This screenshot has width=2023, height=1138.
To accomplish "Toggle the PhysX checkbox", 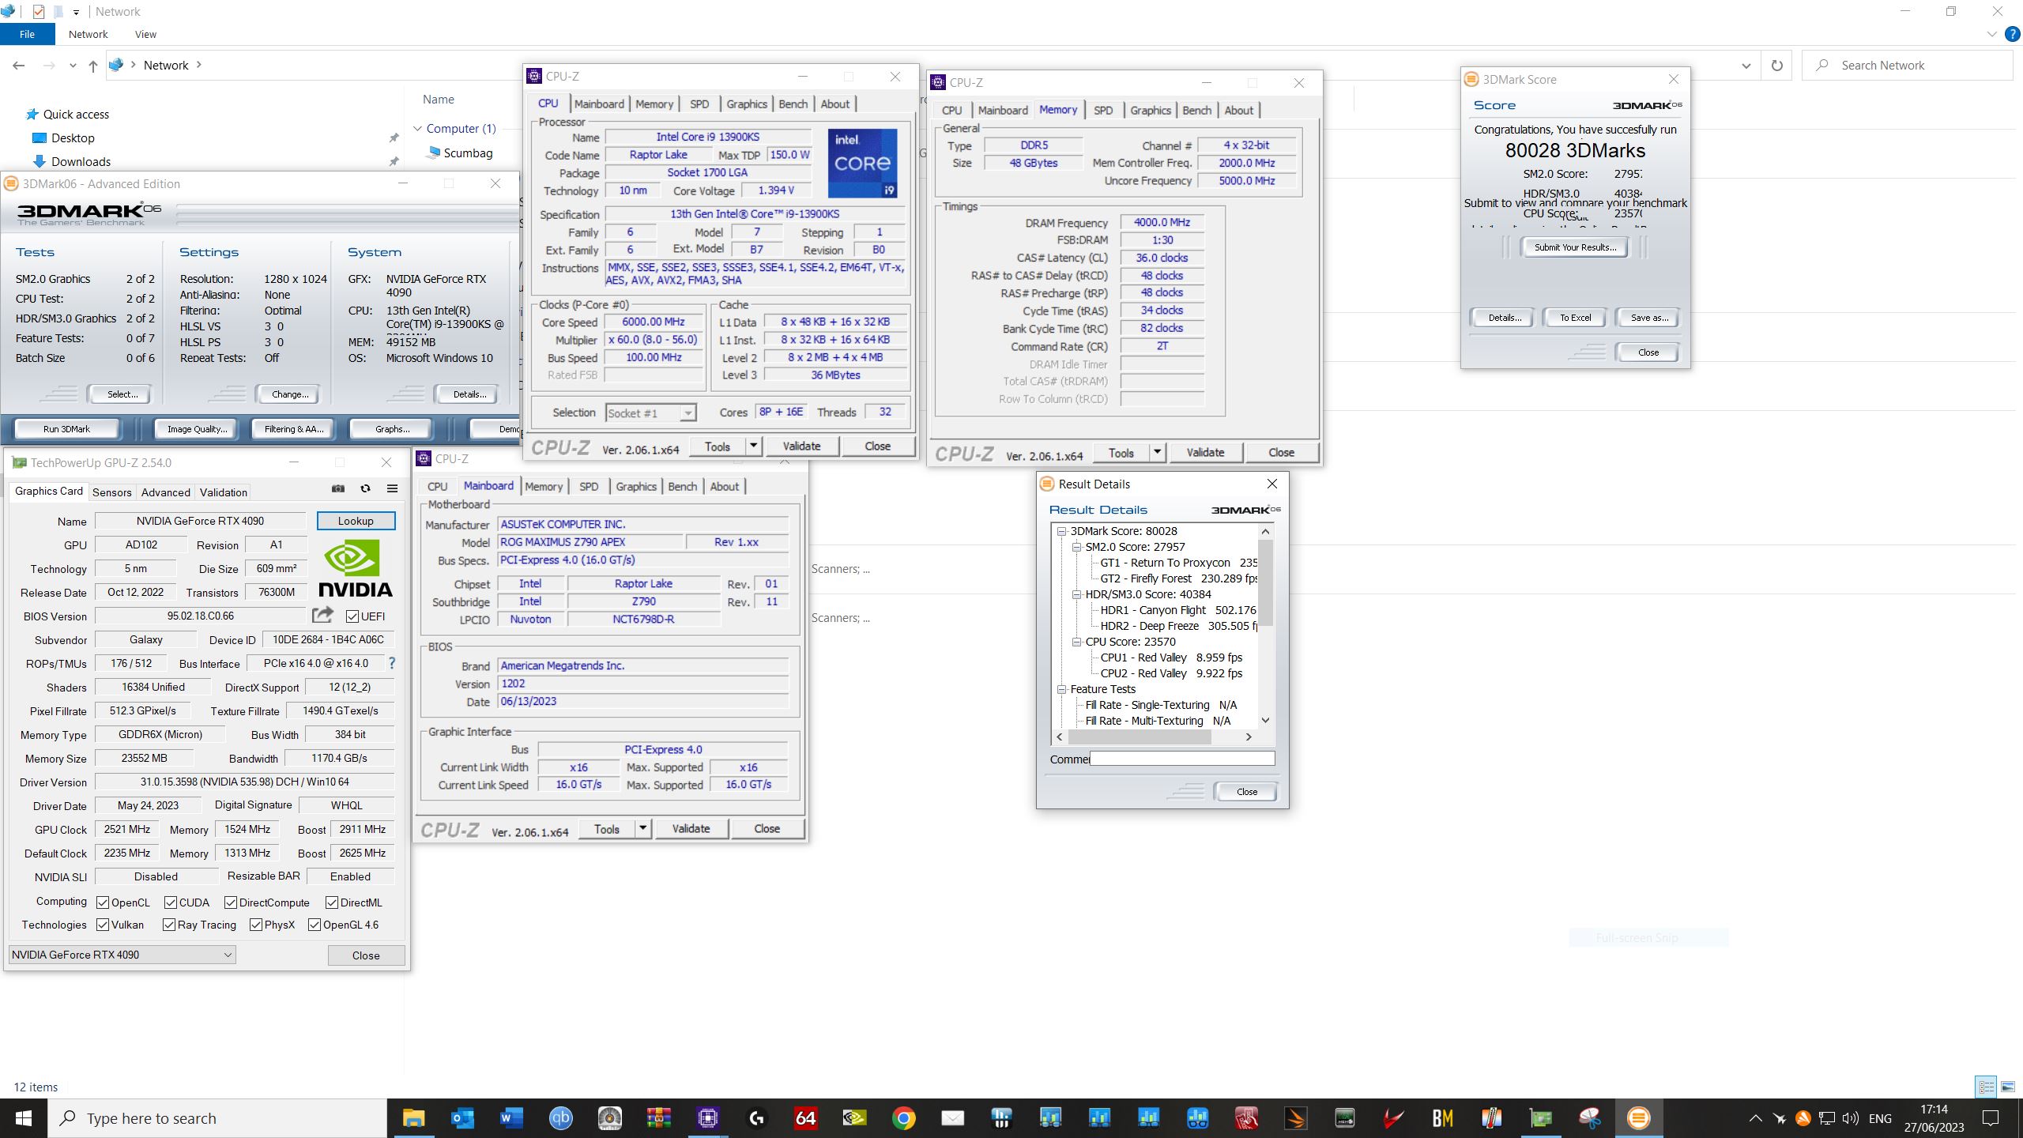I will 256,925.
